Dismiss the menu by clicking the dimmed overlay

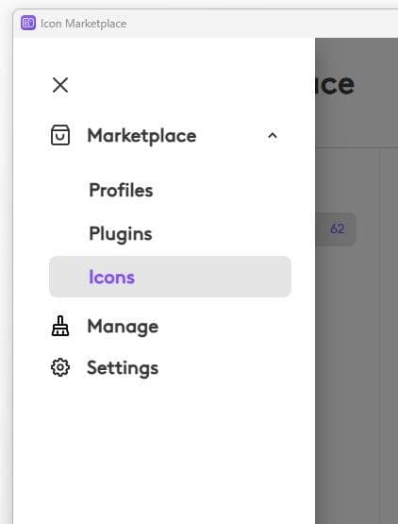[357, 367]
